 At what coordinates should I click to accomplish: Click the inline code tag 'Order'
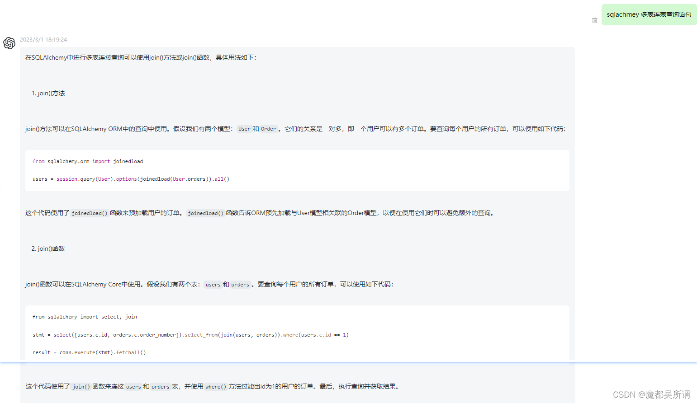268,129
